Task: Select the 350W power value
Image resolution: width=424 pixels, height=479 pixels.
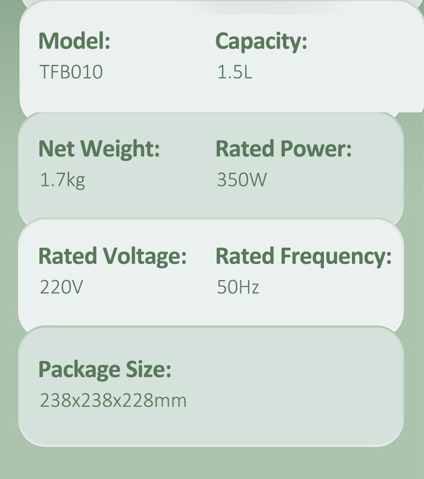Action: 242,179
